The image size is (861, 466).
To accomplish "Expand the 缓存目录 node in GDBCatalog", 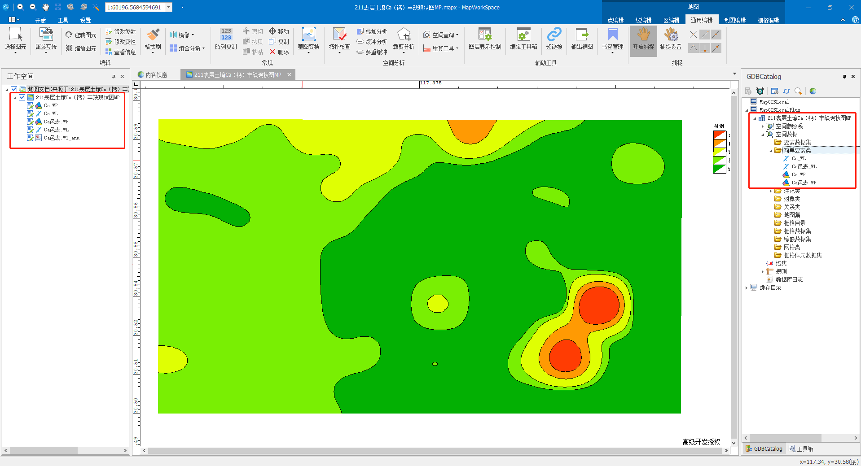I will tap(747, 288).
